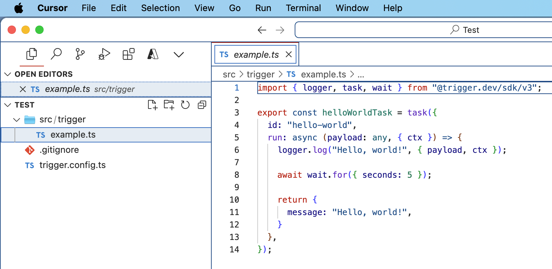This screenshot has width=552, height=269.
Task: Click the New File icon in TEST header
Action: point(153,105)
